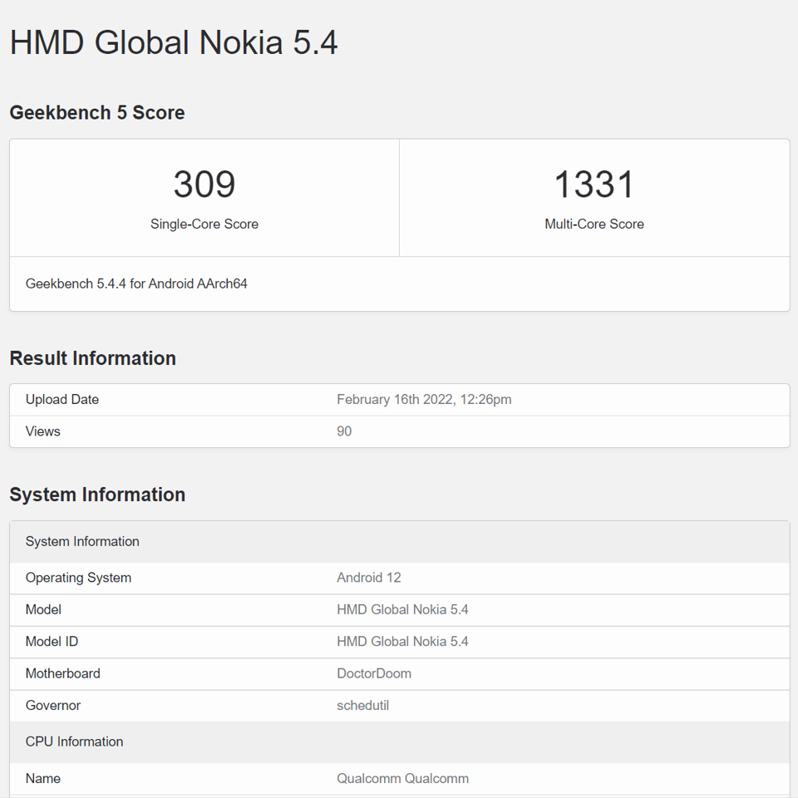The width and height of the screenshot is (798, 798).
Task: Select the Multi-Core Score value 1331
Action: pos(594,185)
